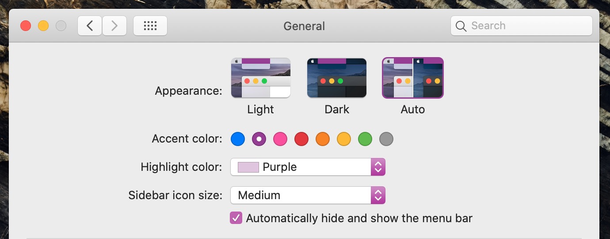This screenshot has height=239, width=610.
Task: Select the Dark appearance thumbnail
Action: click(x=337, y=78)
